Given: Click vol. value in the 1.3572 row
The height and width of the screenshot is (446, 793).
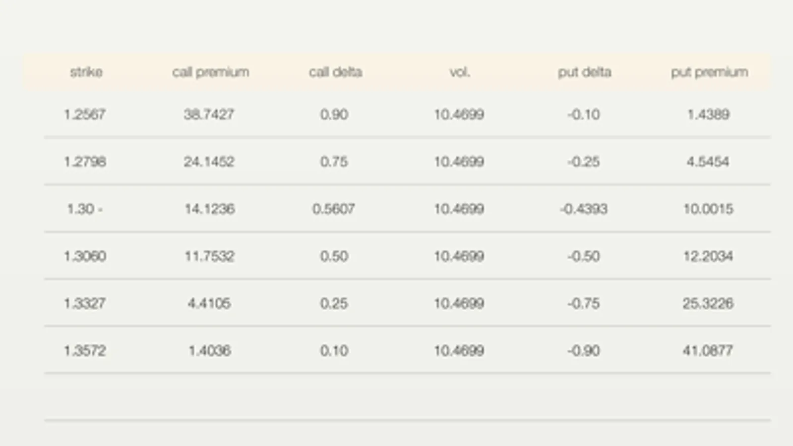Looking at the screenshot, I should point(459,351).
